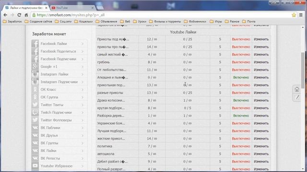Click the Facebook Поделиться sidebar icon
Viewport: 307px width, 172px height.
pos(35,51)
